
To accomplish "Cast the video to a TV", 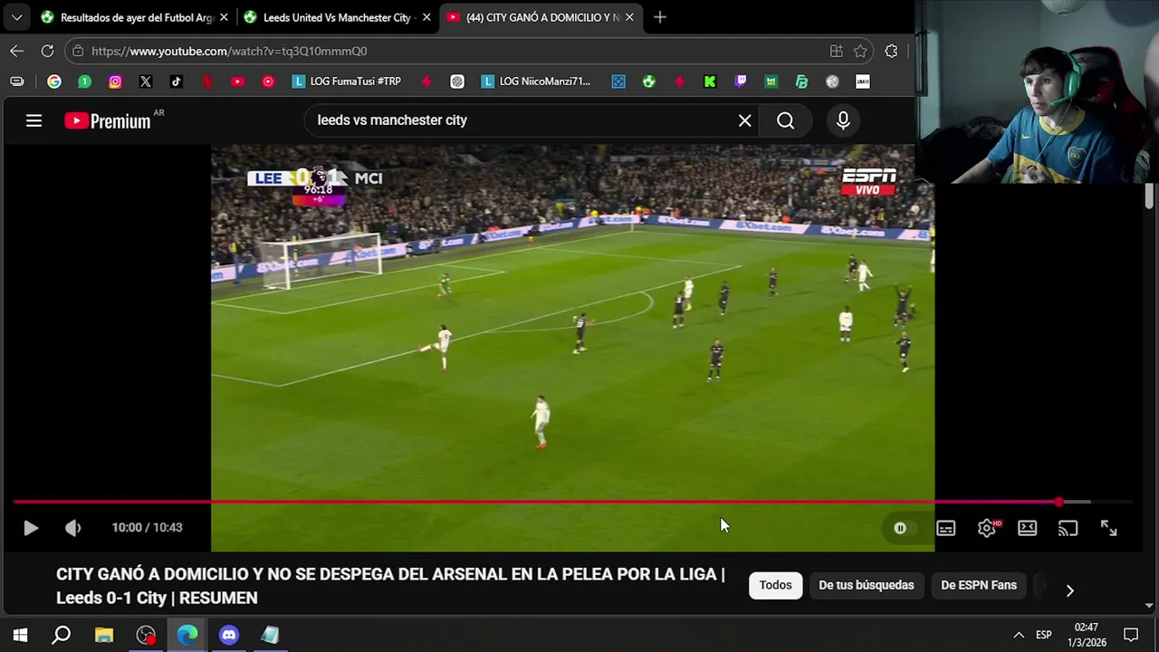I will click(1068, 528).
